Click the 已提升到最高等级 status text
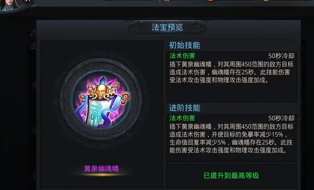The image size is (314, 190). click(231, 176)
